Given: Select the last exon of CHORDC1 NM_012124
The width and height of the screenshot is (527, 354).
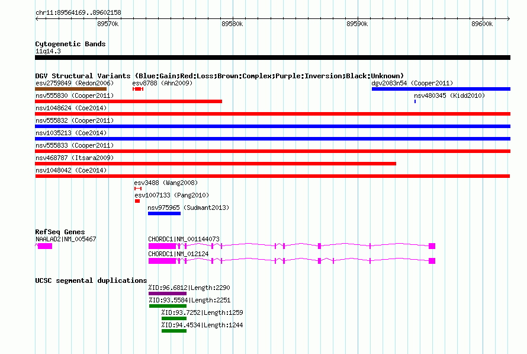Looking at the screenshot, I should pyautogui.click(x=432, y=261).
